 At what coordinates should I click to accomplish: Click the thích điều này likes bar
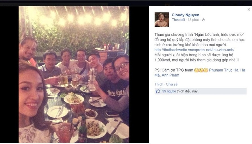coord(200,91)
